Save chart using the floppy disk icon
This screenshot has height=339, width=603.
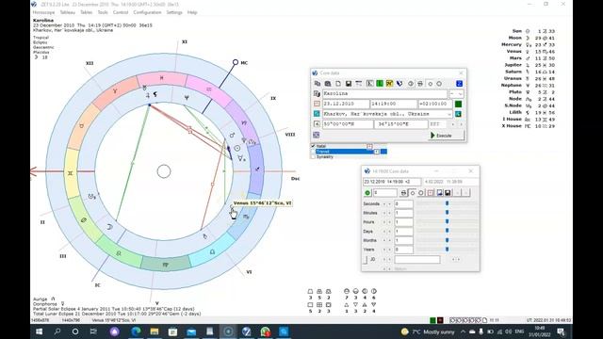coord(349,84)
